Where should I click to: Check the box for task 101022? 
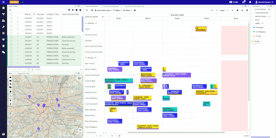(11, 33)
